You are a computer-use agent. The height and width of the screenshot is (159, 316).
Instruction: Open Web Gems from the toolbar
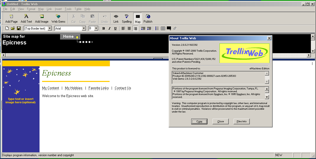58,18
